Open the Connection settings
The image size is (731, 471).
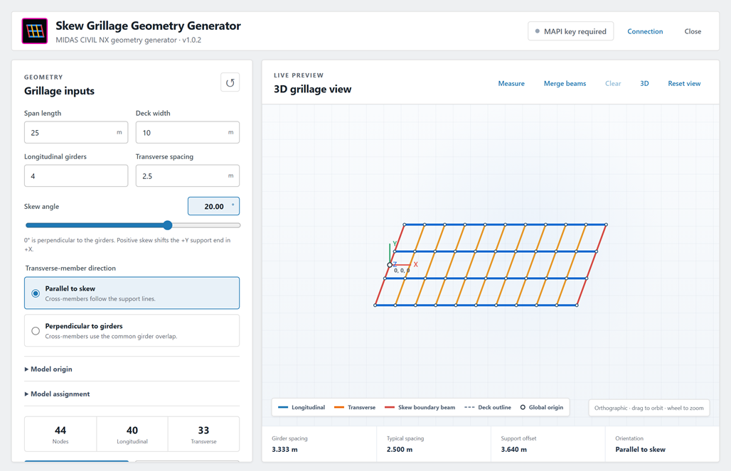tap(645, 31)
